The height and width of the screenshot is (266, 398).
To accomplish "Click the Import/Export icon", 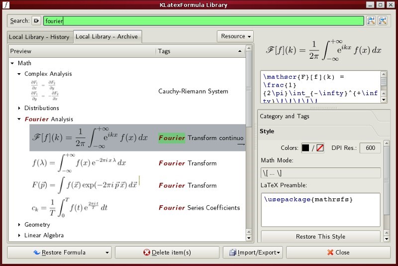I will 232,253.
